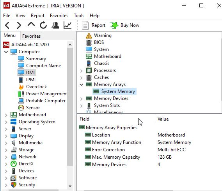Click the sidebar vertical scrollbar thumb

70,107
